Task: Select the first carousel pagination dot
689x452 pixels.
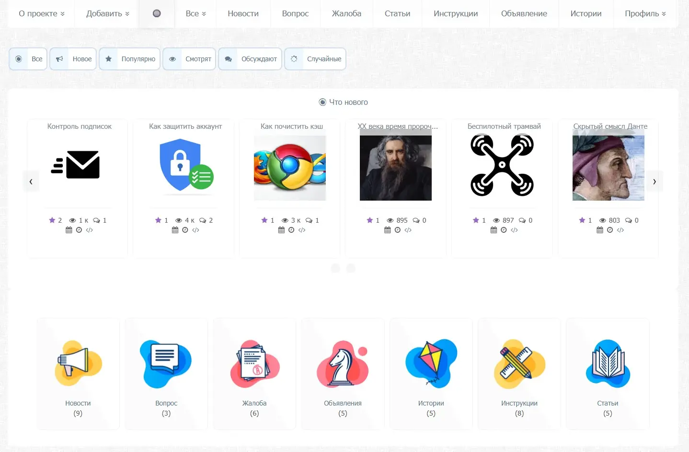Action: point(335,268)
